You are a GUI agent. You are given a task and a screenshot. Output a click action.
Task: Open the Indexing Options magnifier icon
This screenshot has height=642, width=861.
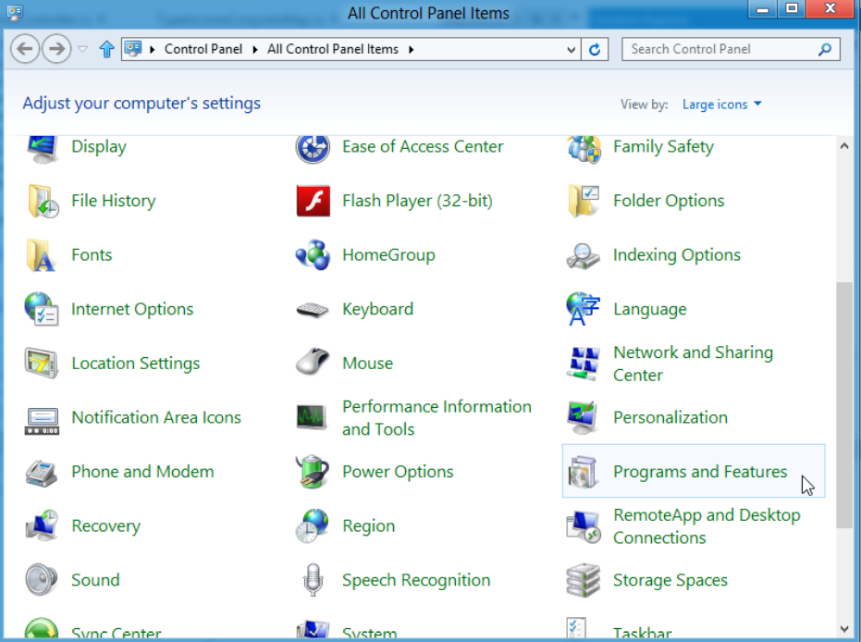(584, 256)
